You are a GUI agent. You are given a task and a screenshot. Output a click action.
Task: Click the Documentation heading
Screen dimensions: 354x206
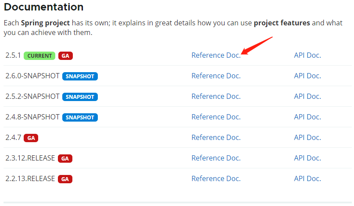43,7
